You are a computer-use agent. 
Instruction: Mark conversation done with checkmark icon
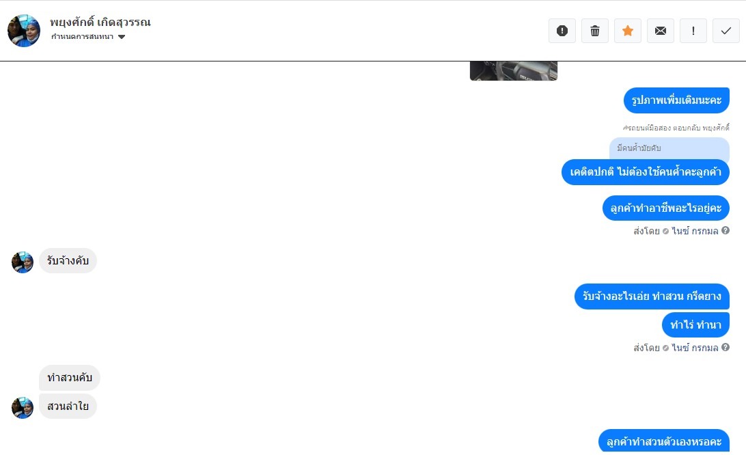[x=726, y=31]
